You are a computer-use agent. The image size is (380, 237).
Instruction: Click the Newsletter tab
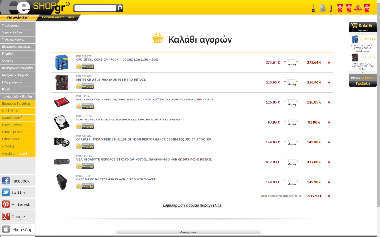[18, 17]
